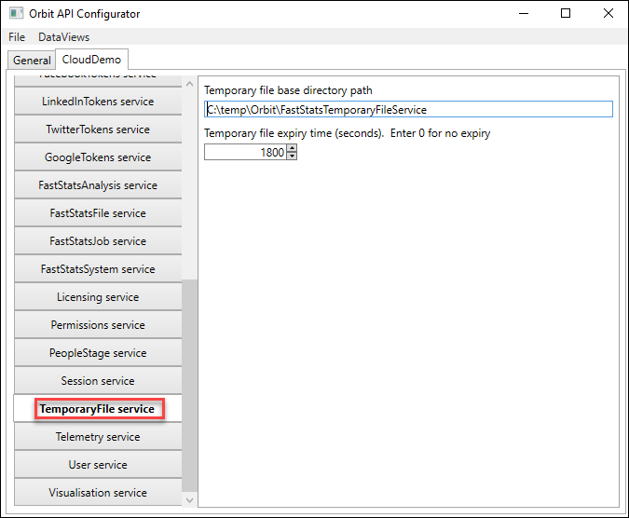The image size is (629, 518).
Task: Open LinkedInTokens service settings
Action: (x=98, y=102)
